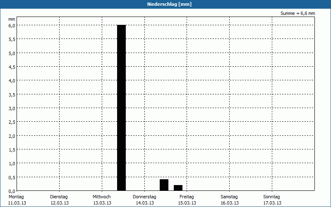
Task: Click the 'Samstag' axis label
Action: point(229,197)
